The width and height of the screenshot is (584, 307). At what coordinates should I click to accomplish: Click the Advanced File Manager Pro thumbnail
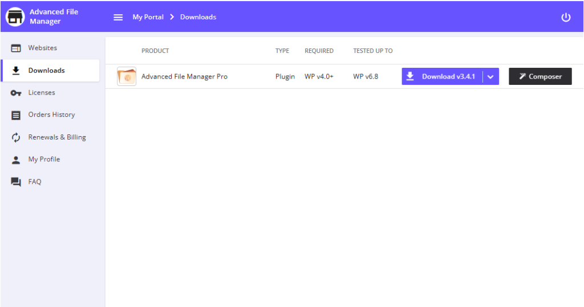click(x=127, y=76)
